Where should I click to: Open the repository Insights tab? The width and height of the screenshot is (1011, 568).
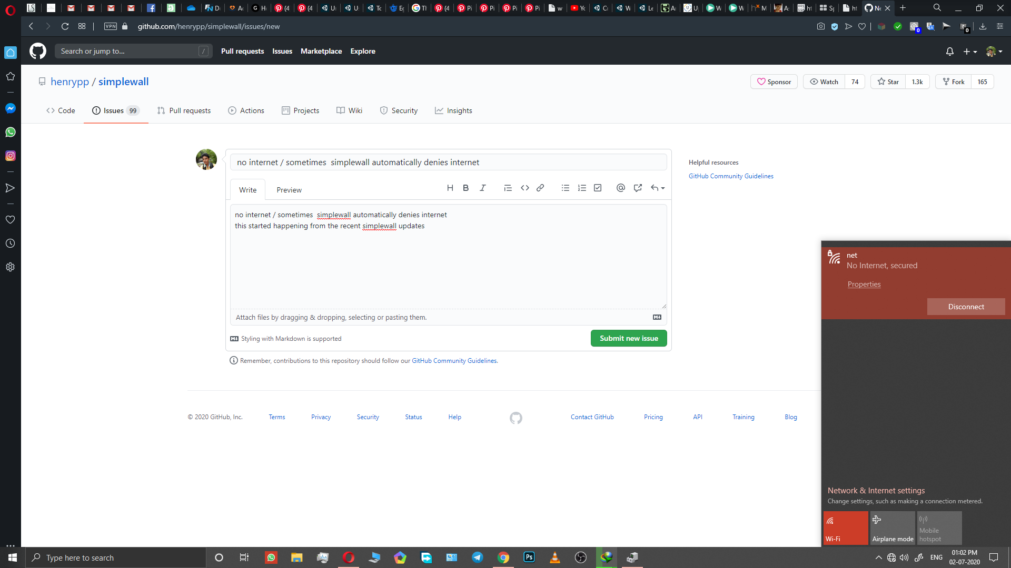(x=453, y=110)
